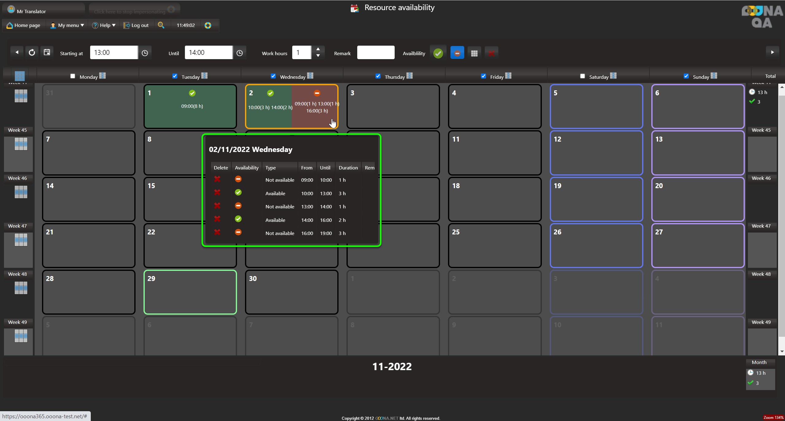The width and height of the screenshot is (785, 421).
Task: Click the Until clock picker icon
Action: [x=239, y=53]
